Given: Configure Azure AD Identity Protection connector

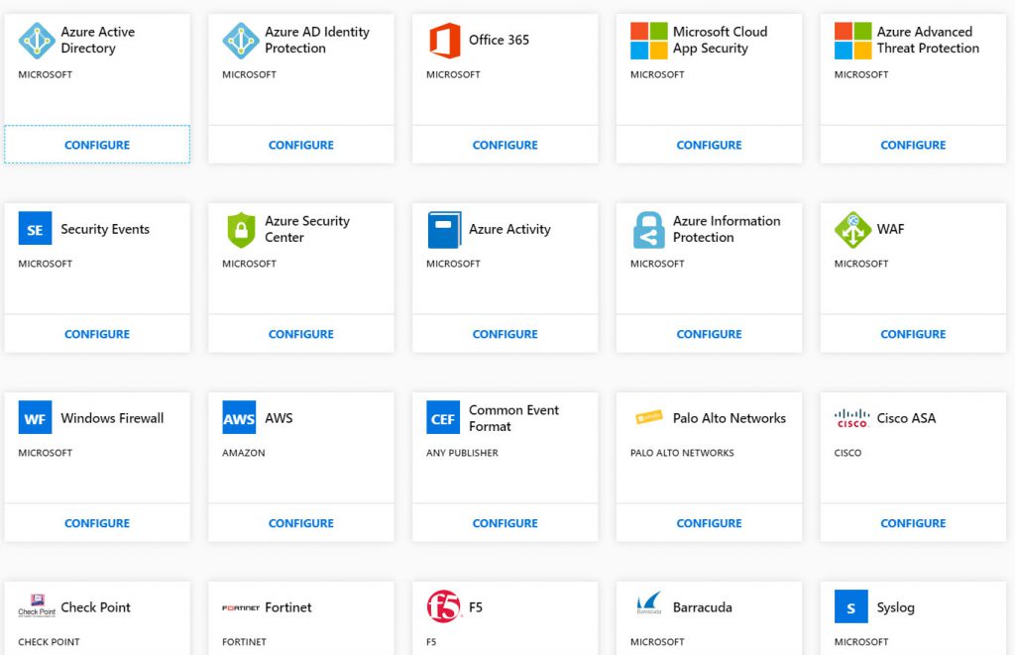Looking at the screenshot, I should tap(301, 145).
